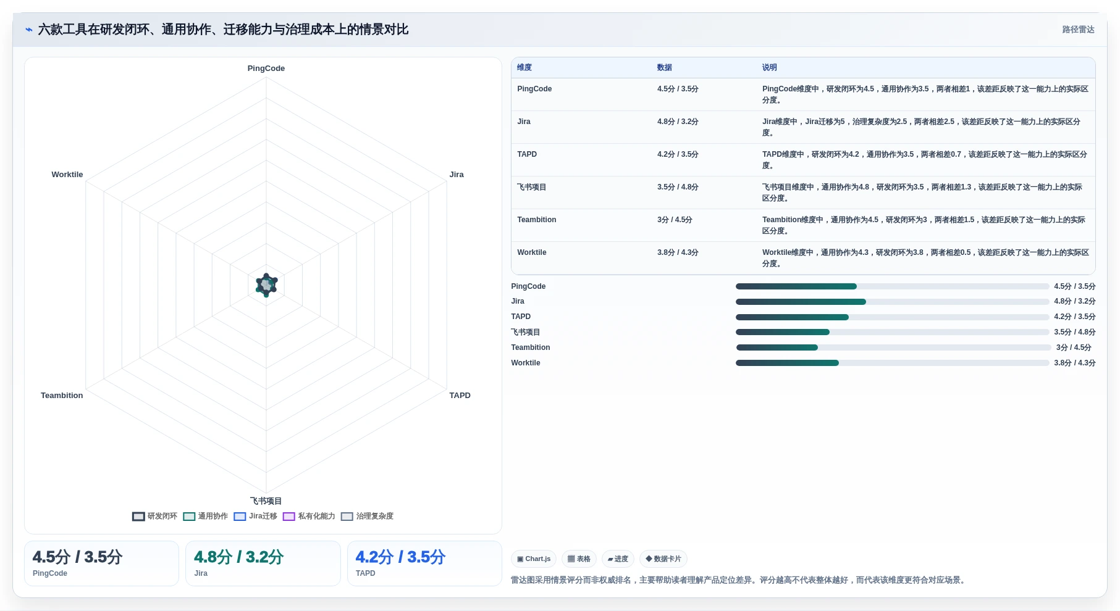
Task: Select the Jira progress bar
Action: 892,302
